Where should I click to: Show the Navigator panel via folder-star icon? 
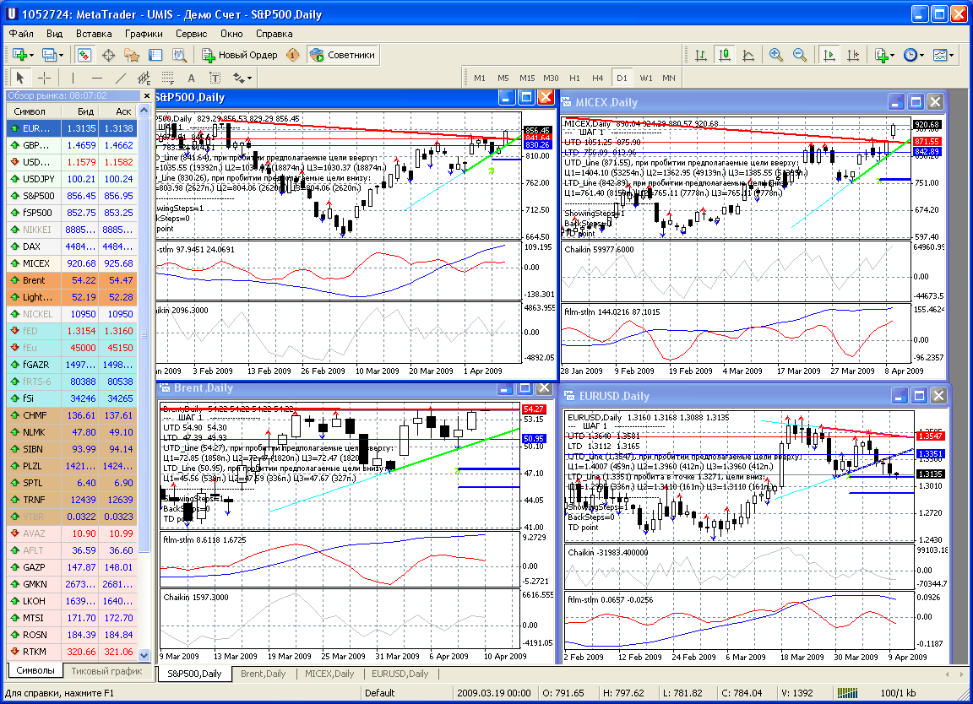click(x=132, y=55)
